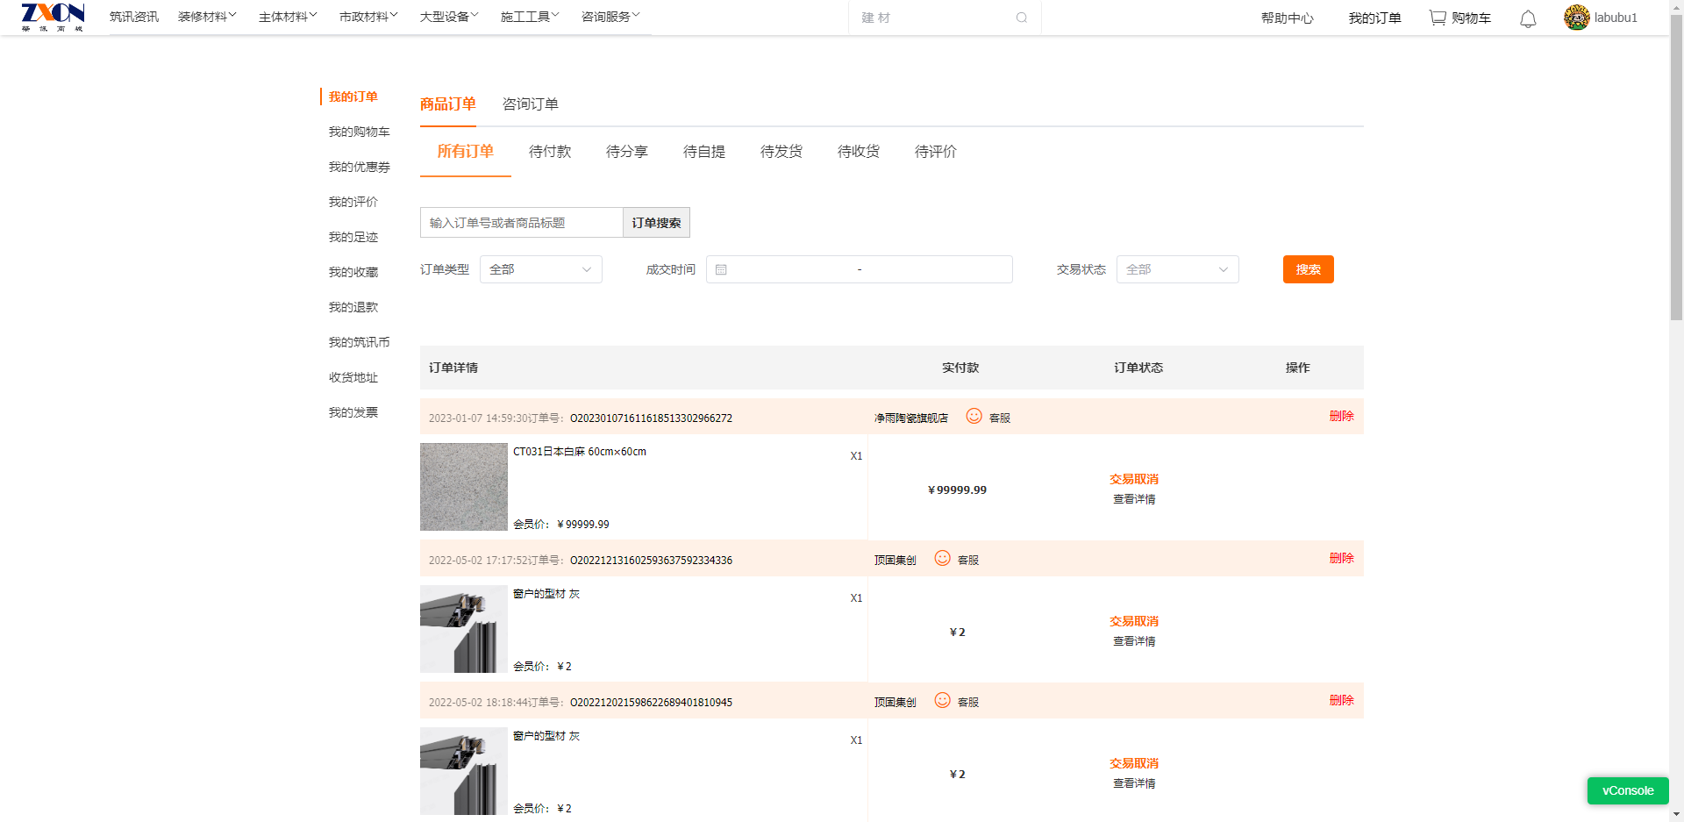The height and width of the screenshot is (822, 1684).
Task: Go to 我的优惠券 in sidebar
Action: [x=360, y=167]
